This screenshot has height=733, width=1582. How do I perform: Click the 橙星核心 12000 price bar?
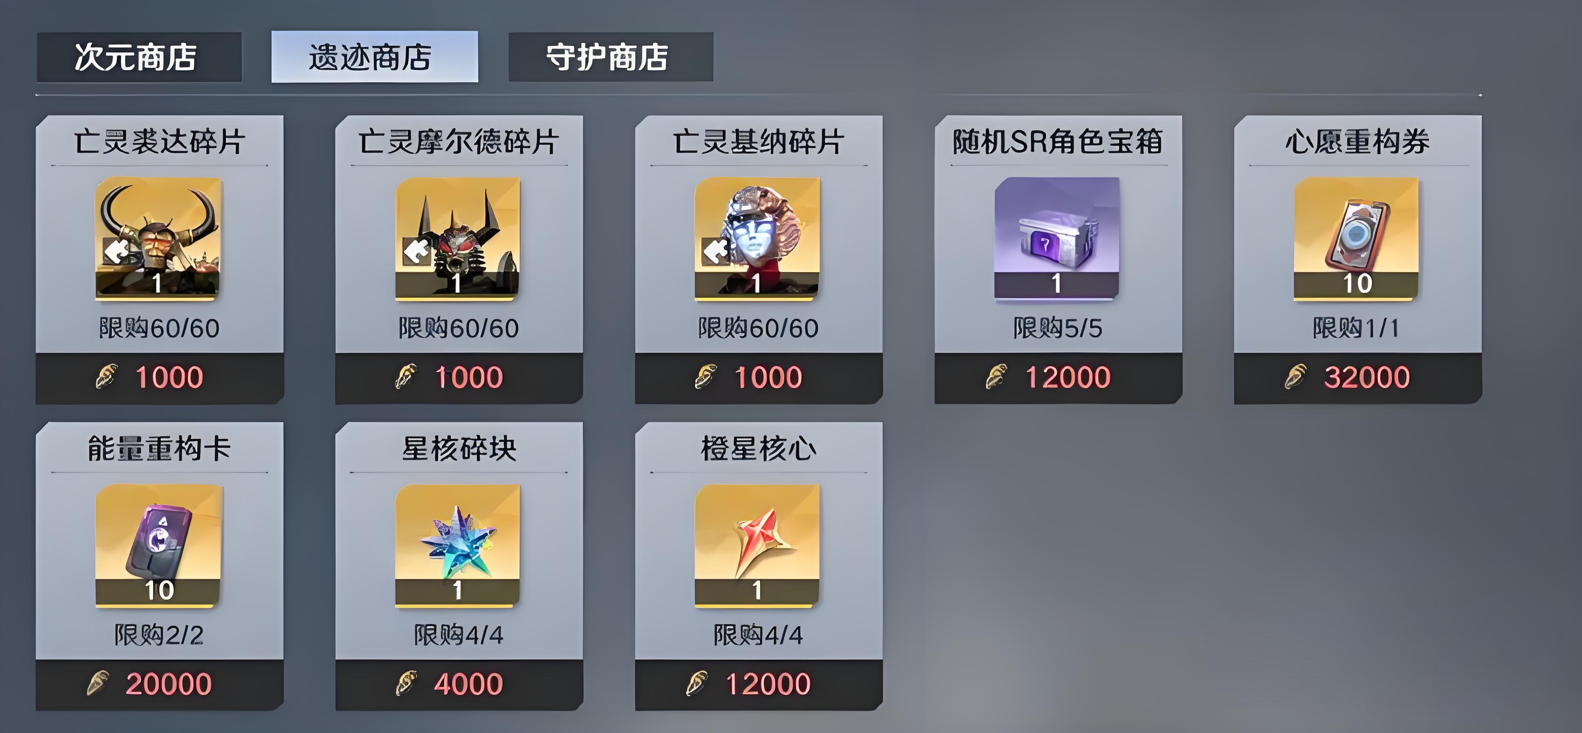coord(758,685)
